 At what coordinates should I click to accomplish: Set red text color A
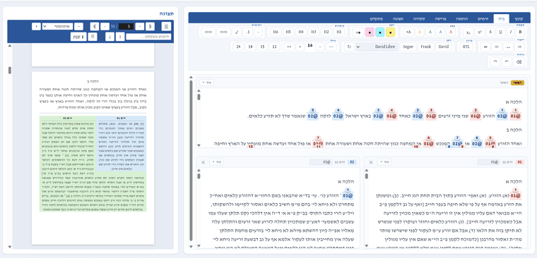click(451, 32)
